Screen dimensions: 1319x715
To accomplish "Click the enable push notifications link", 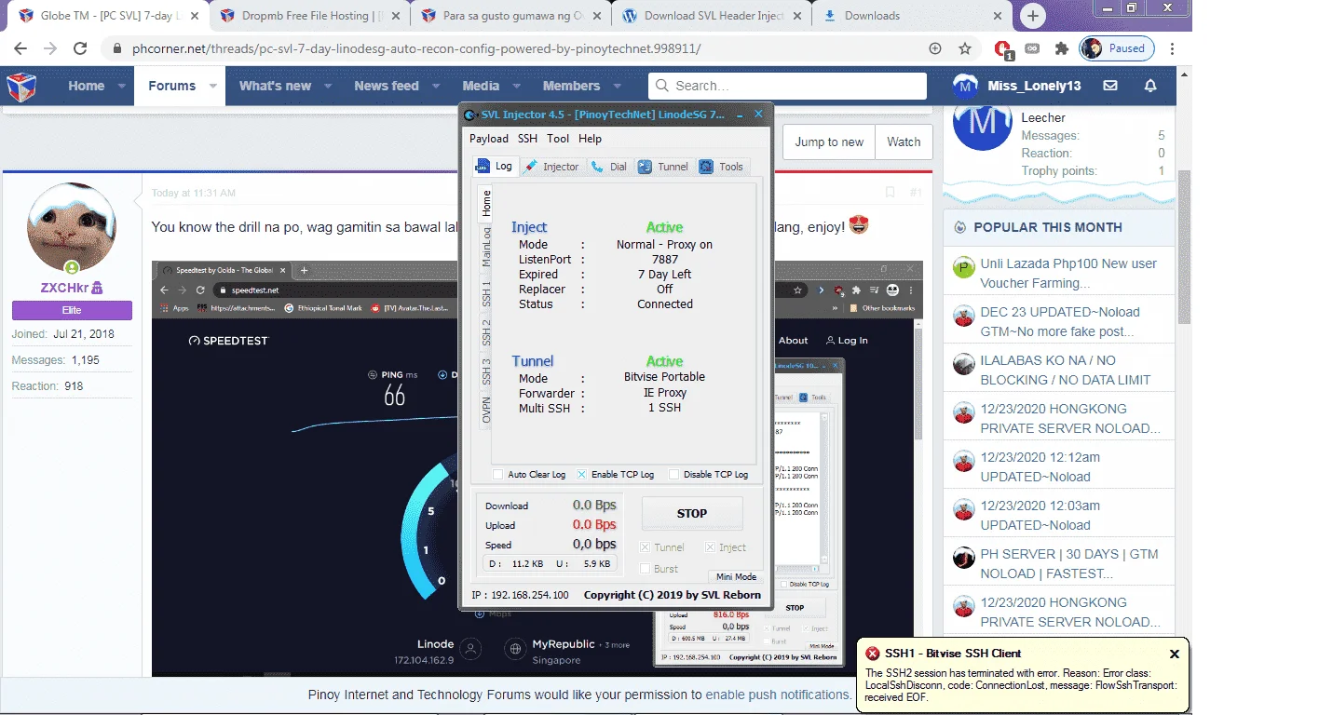I will pos(778,695).
